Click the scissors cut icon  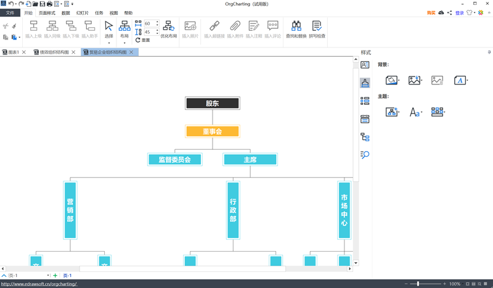[6, 26]
